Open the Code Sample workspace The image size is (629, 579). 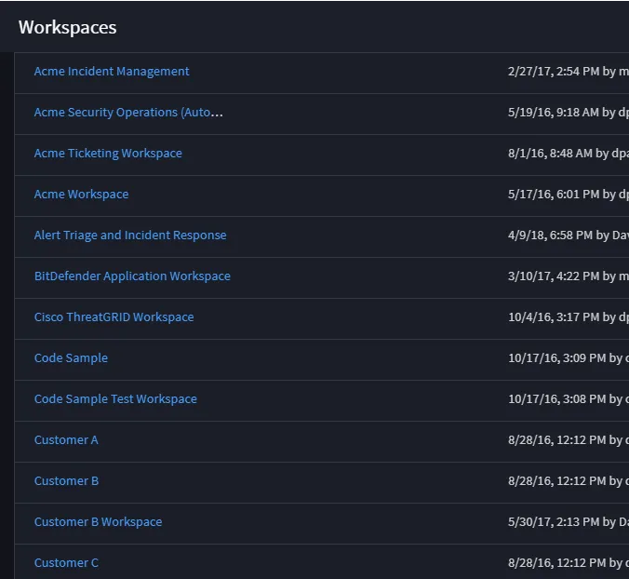coord(71,357)
